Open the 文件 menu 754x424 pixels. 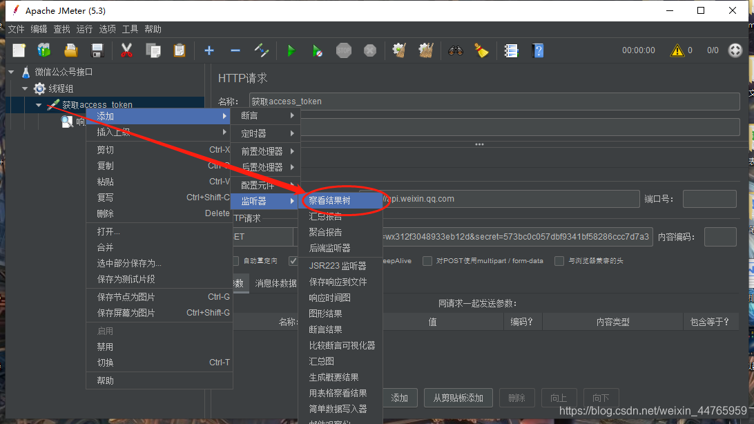[16, 29]
